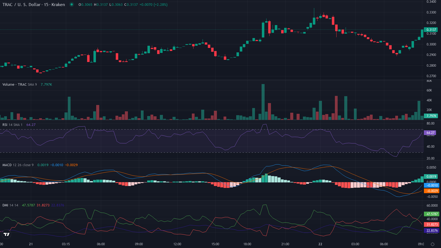Click the 7.797K value in Volume legend
Image resolution: width=441 pixels, height=248 pixels.
(46, 84)
